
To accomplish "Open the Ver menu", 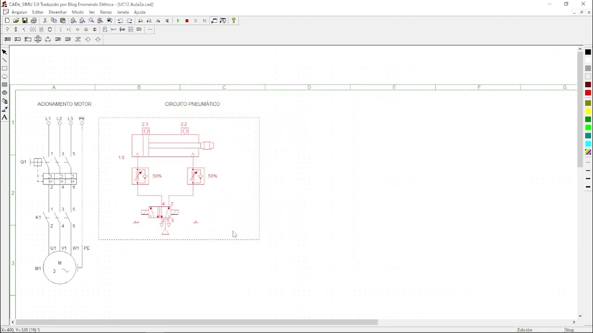I will [92, 12].
